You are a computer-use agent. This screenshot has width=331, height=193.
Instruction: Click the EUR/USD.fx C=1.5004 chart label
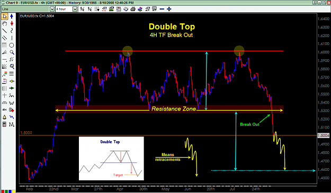37,16
